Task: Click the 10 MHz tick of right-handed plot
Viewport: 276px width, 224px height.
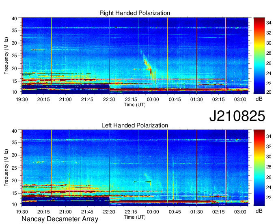Action: point(14,92)
